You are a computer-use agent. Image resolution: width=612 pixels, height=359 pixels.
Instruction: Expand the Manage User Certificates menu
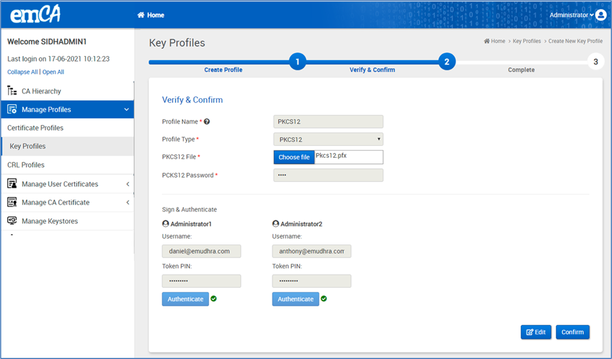click(128, 184)
